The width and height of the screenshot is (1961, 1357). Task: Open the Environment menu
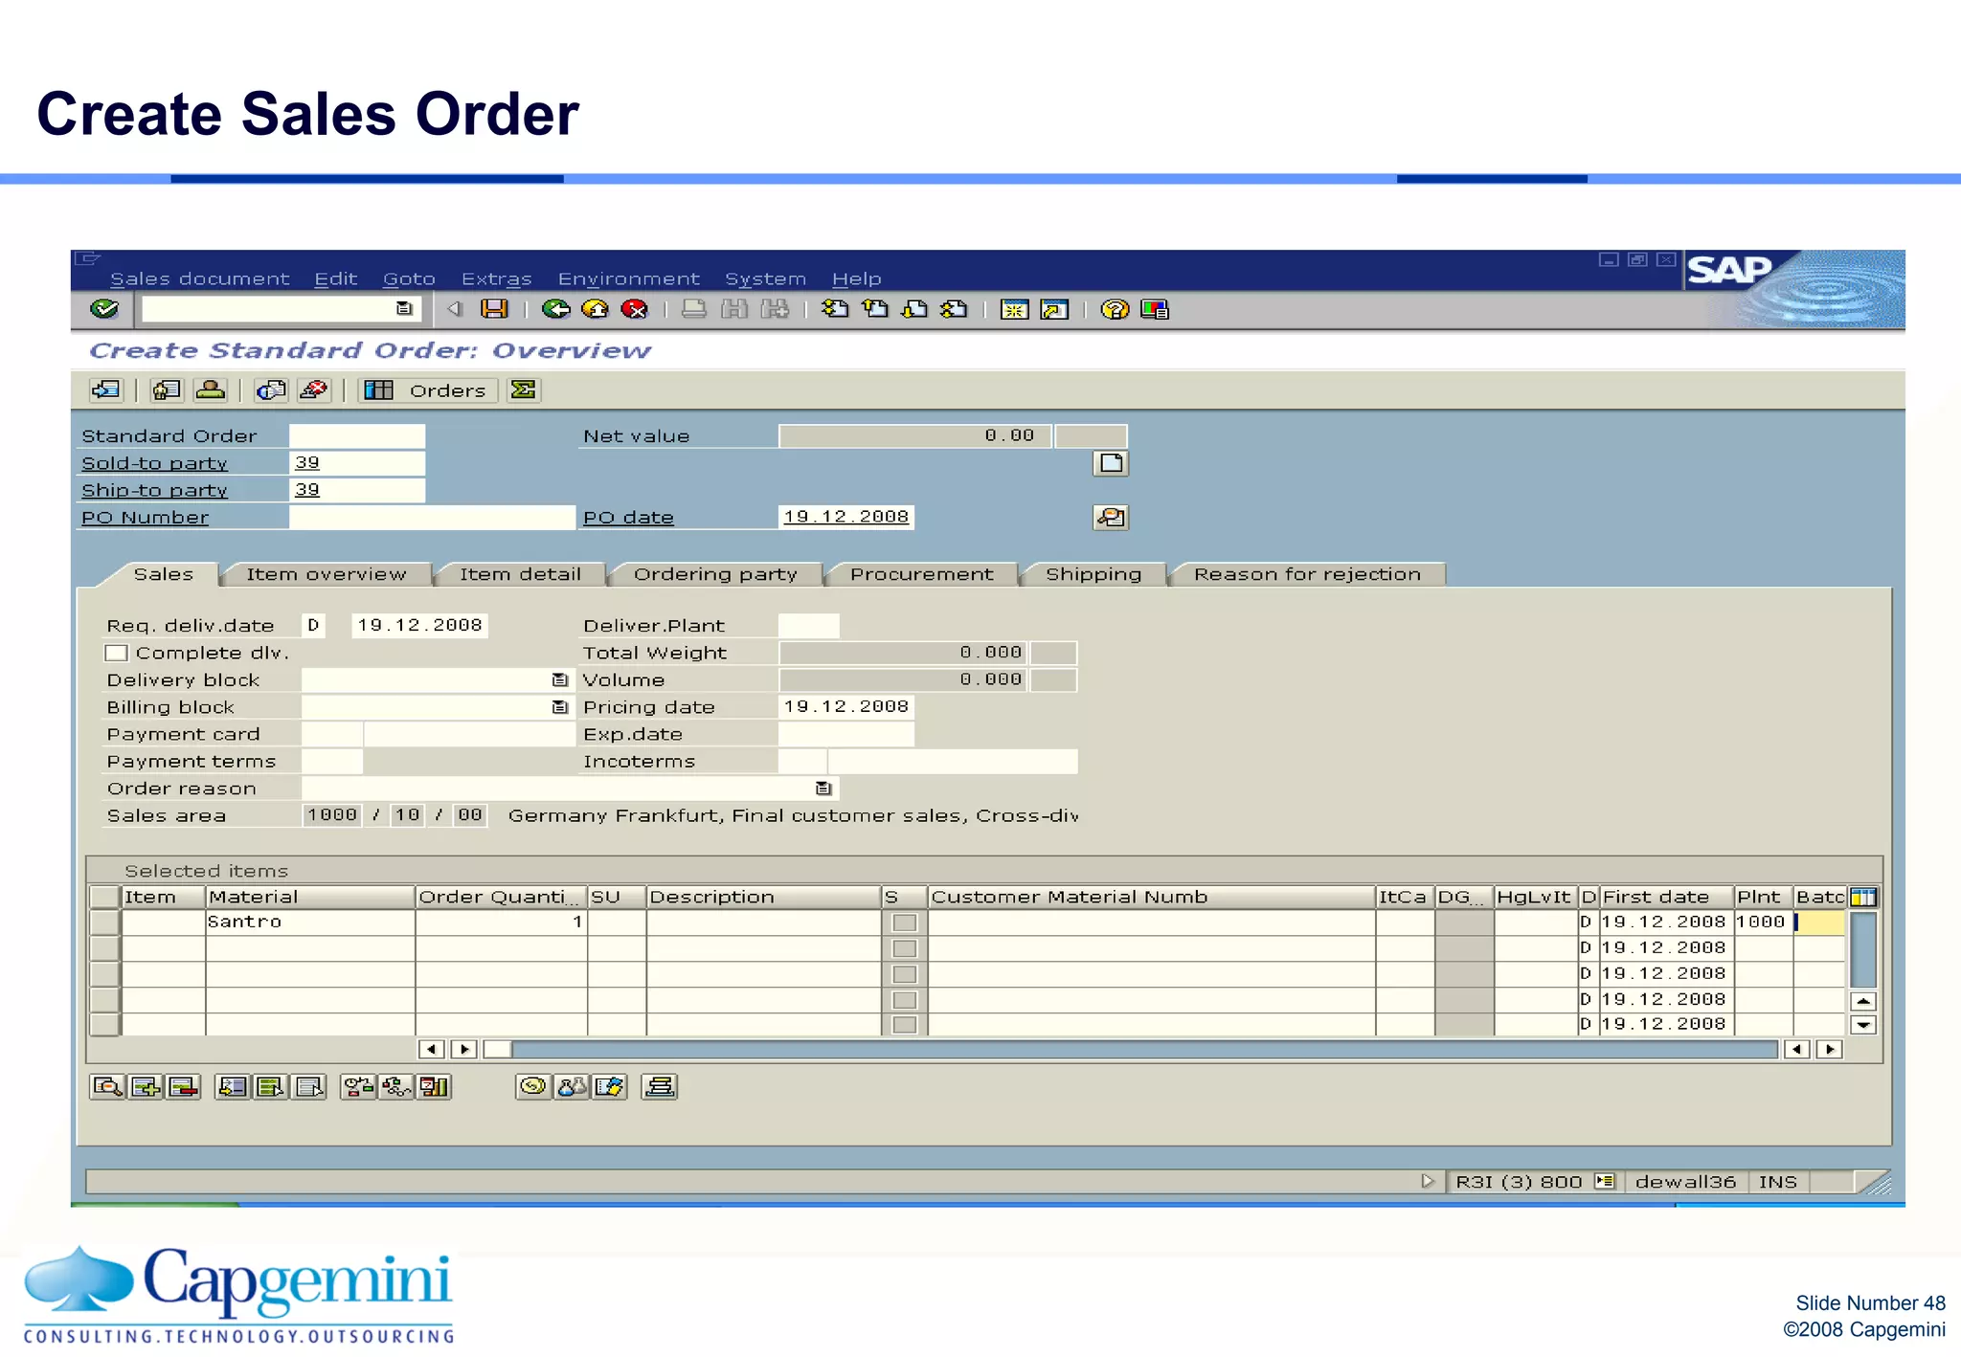629,279
